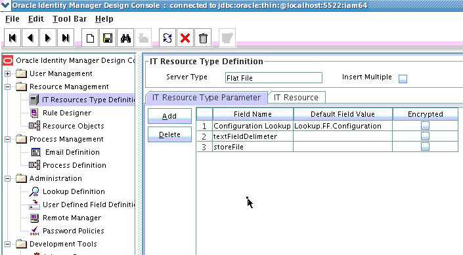Screen dimensions: 463x255
Task: Open query with binoculars icon
Action: 125,38
